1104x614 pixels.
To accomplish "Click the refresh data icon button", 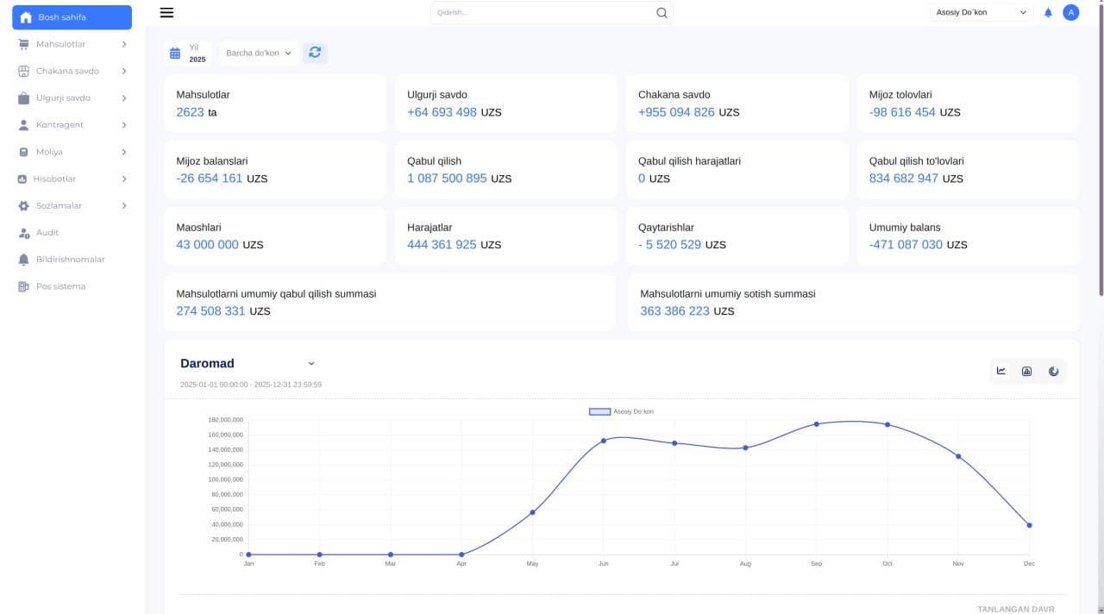I will coord(315,53).
